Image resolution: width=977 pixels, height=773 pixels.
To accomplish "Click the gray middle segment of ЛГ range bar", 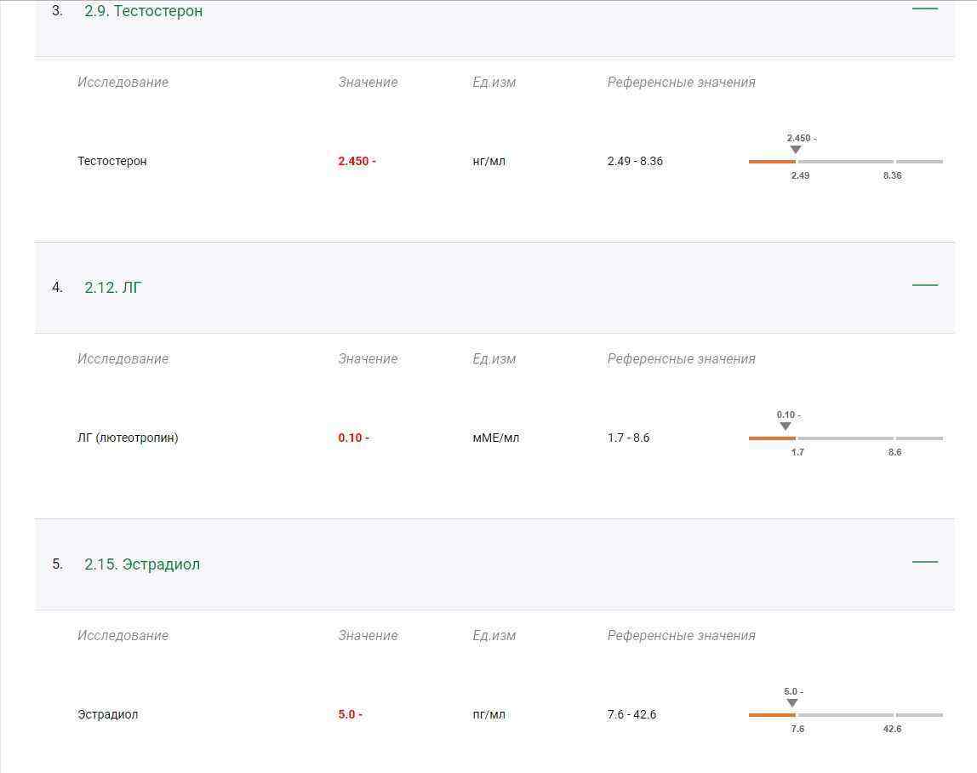I will [x=845, y=438].
